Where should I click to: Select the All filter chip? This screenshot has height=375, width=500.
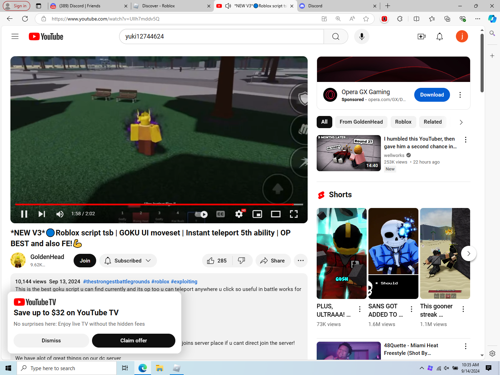(x=324, y=122)
